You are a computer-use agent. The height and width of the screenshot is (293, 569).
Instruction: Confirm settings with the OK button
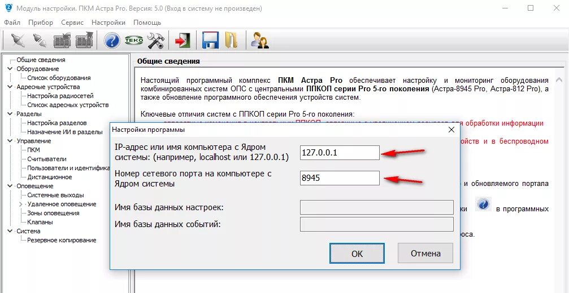tap(357, 254)
